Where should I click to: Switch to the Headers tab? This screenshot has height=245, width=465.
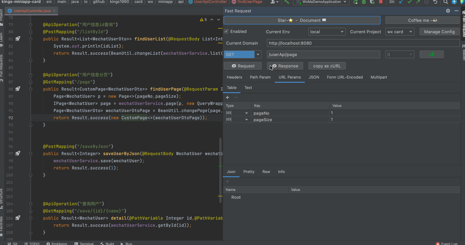pyautogui.click(x=234, y=77)
